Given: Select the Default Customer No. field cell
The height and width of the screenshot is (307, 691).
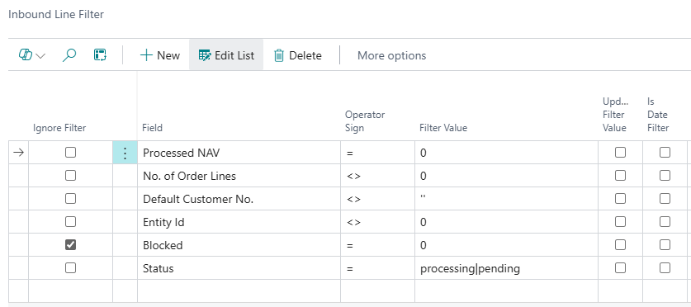Looking at the screenshot, I should [x=239, y=199].
